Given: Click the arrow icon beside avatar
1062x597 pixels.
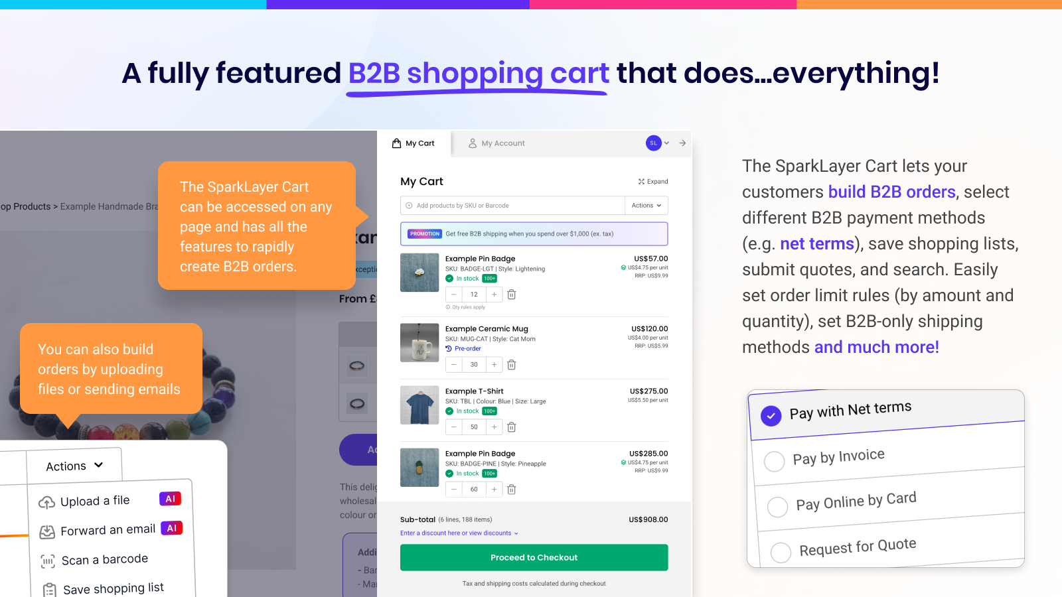Looking at the screenshot, I should pos(682,143).
